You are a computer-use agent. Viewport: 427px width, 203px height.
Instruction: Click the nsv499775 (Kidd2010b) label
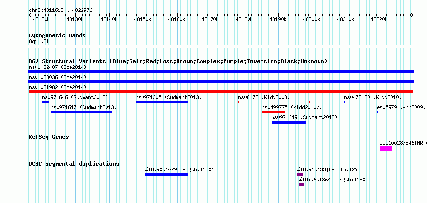tap(292, 107)
